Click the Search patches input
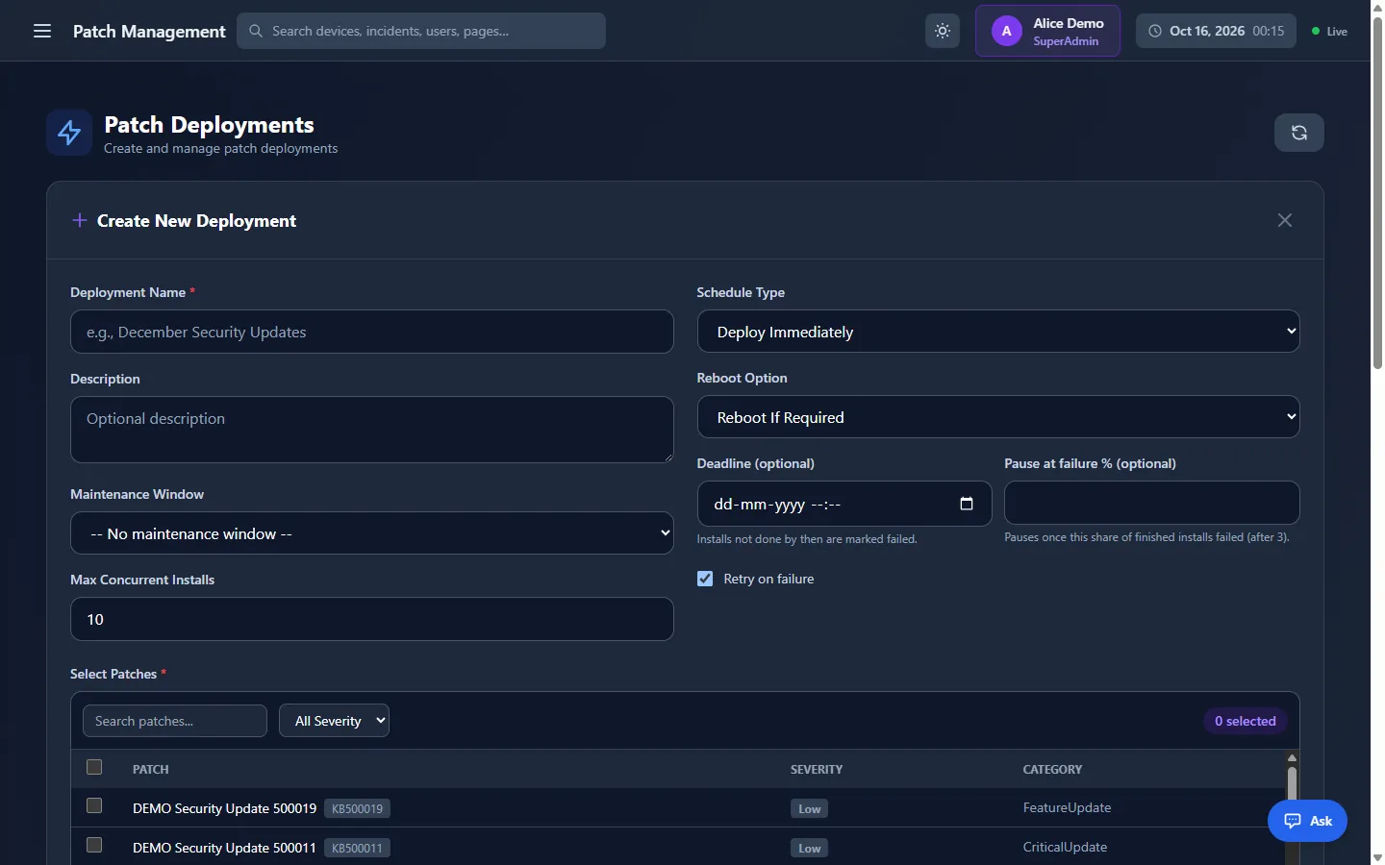This screenshot has height=865, width=1385. click(175, 721)
